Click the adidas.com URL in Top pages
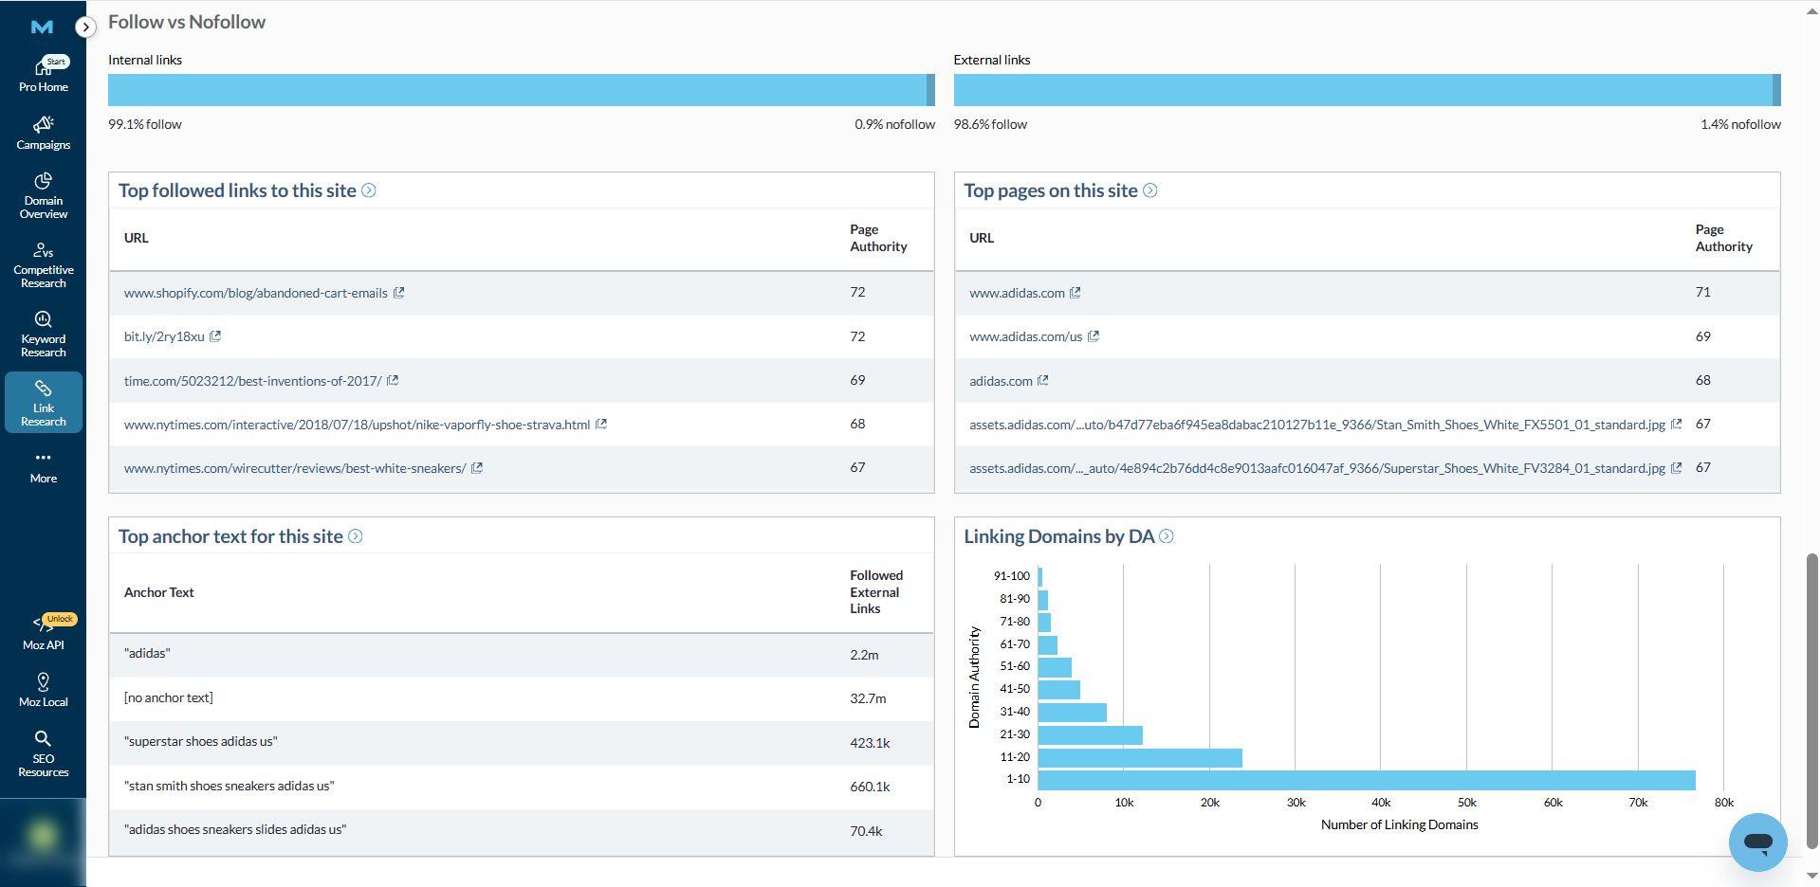 pyautogui.click(x=1001, y=380)
